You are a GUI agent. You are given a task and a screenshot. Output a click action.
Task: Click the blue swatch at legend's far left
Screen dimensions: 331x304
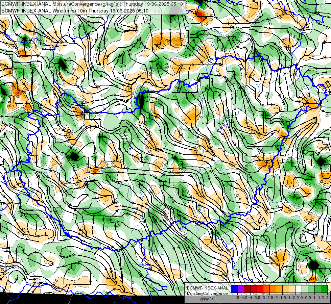click(x=234, y=289)
